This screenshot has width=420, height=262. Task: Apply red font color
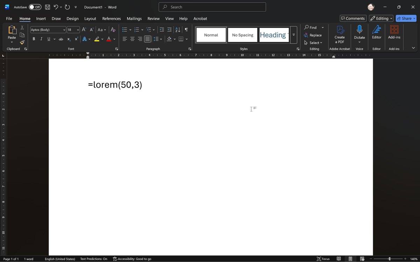[109, 39]
